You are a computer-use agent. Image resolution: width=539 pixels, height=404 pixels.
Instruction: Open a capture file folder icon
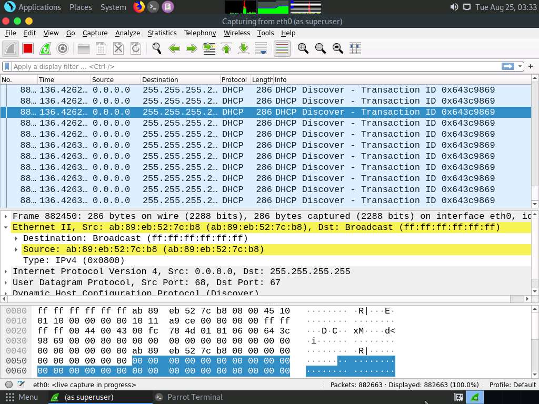(x=84, y=48)
